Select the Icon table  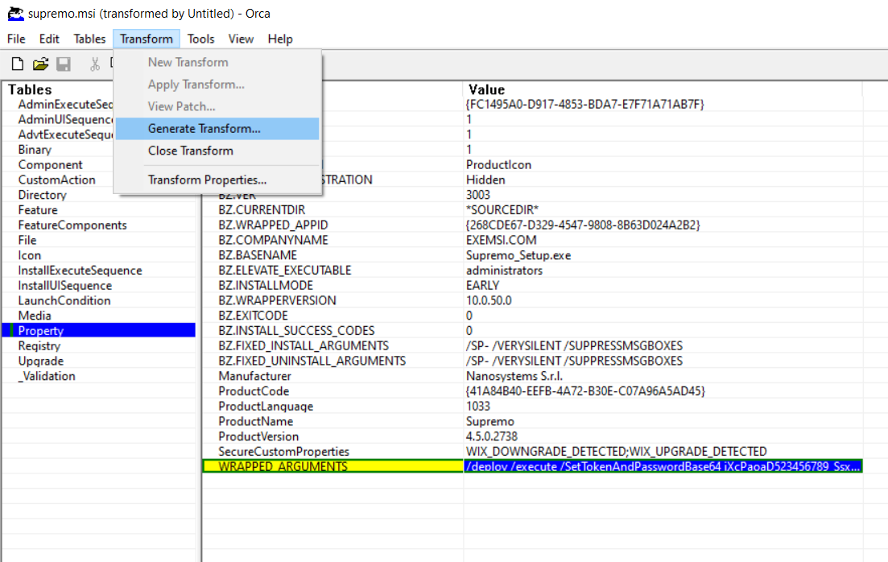(30, 255)
